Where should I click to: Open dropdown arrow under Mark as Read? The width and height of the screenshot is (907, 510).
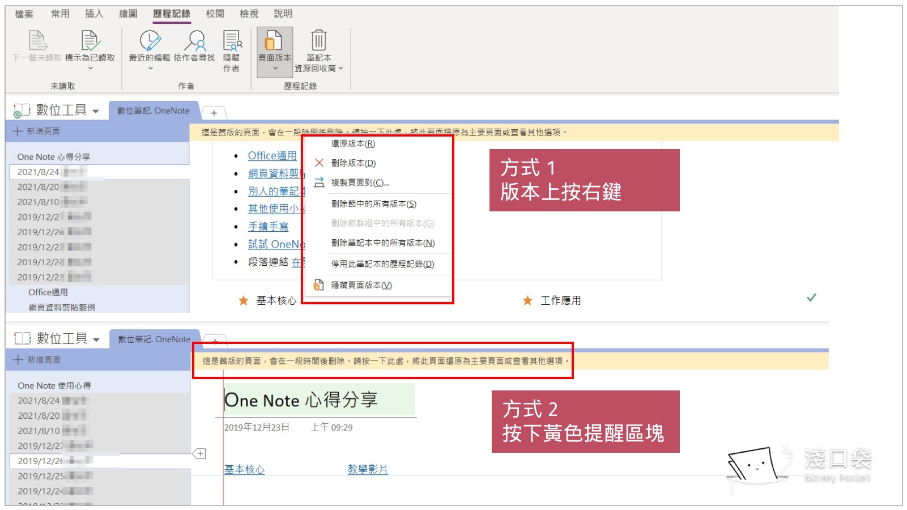[x=90, y=69]
